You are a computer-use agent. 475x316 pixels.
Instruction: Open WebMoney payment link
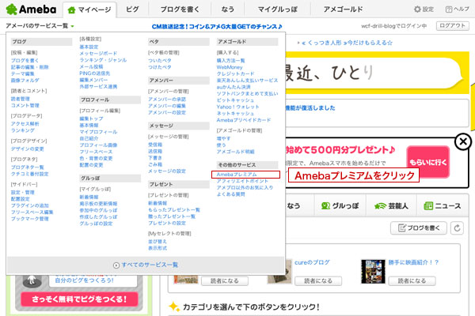(x=230, y=67)
